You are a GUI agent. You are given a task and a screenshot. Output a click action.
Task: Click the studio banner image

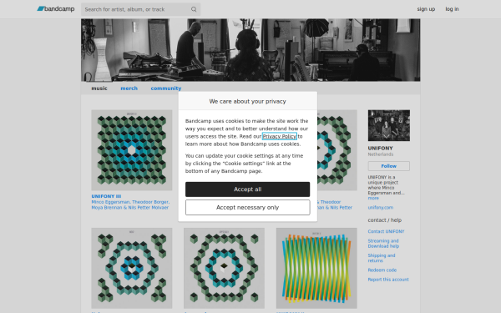coord(250,50)
